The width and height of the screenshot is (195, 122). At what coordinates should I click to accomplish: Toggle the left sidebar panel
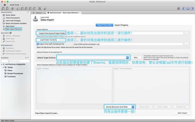(x=184, y=8)
